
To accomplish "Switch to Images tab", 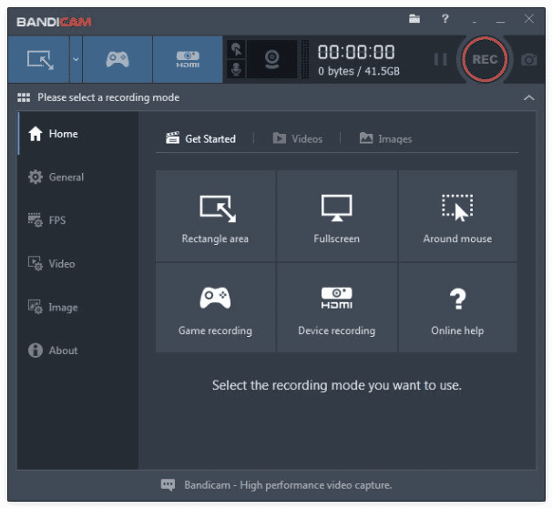I will 385,138.
